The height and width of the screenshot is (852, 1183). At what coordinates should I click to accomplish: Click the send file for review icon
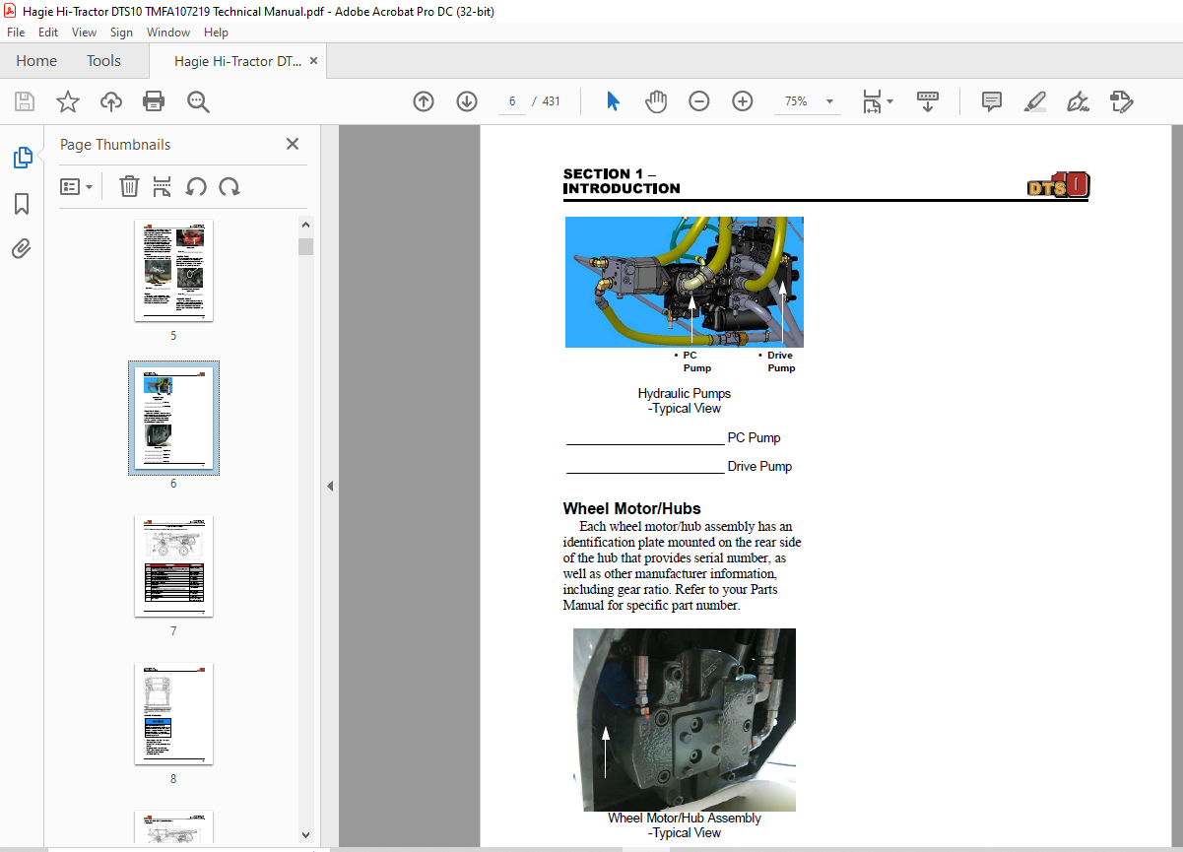click(1121, 101)
